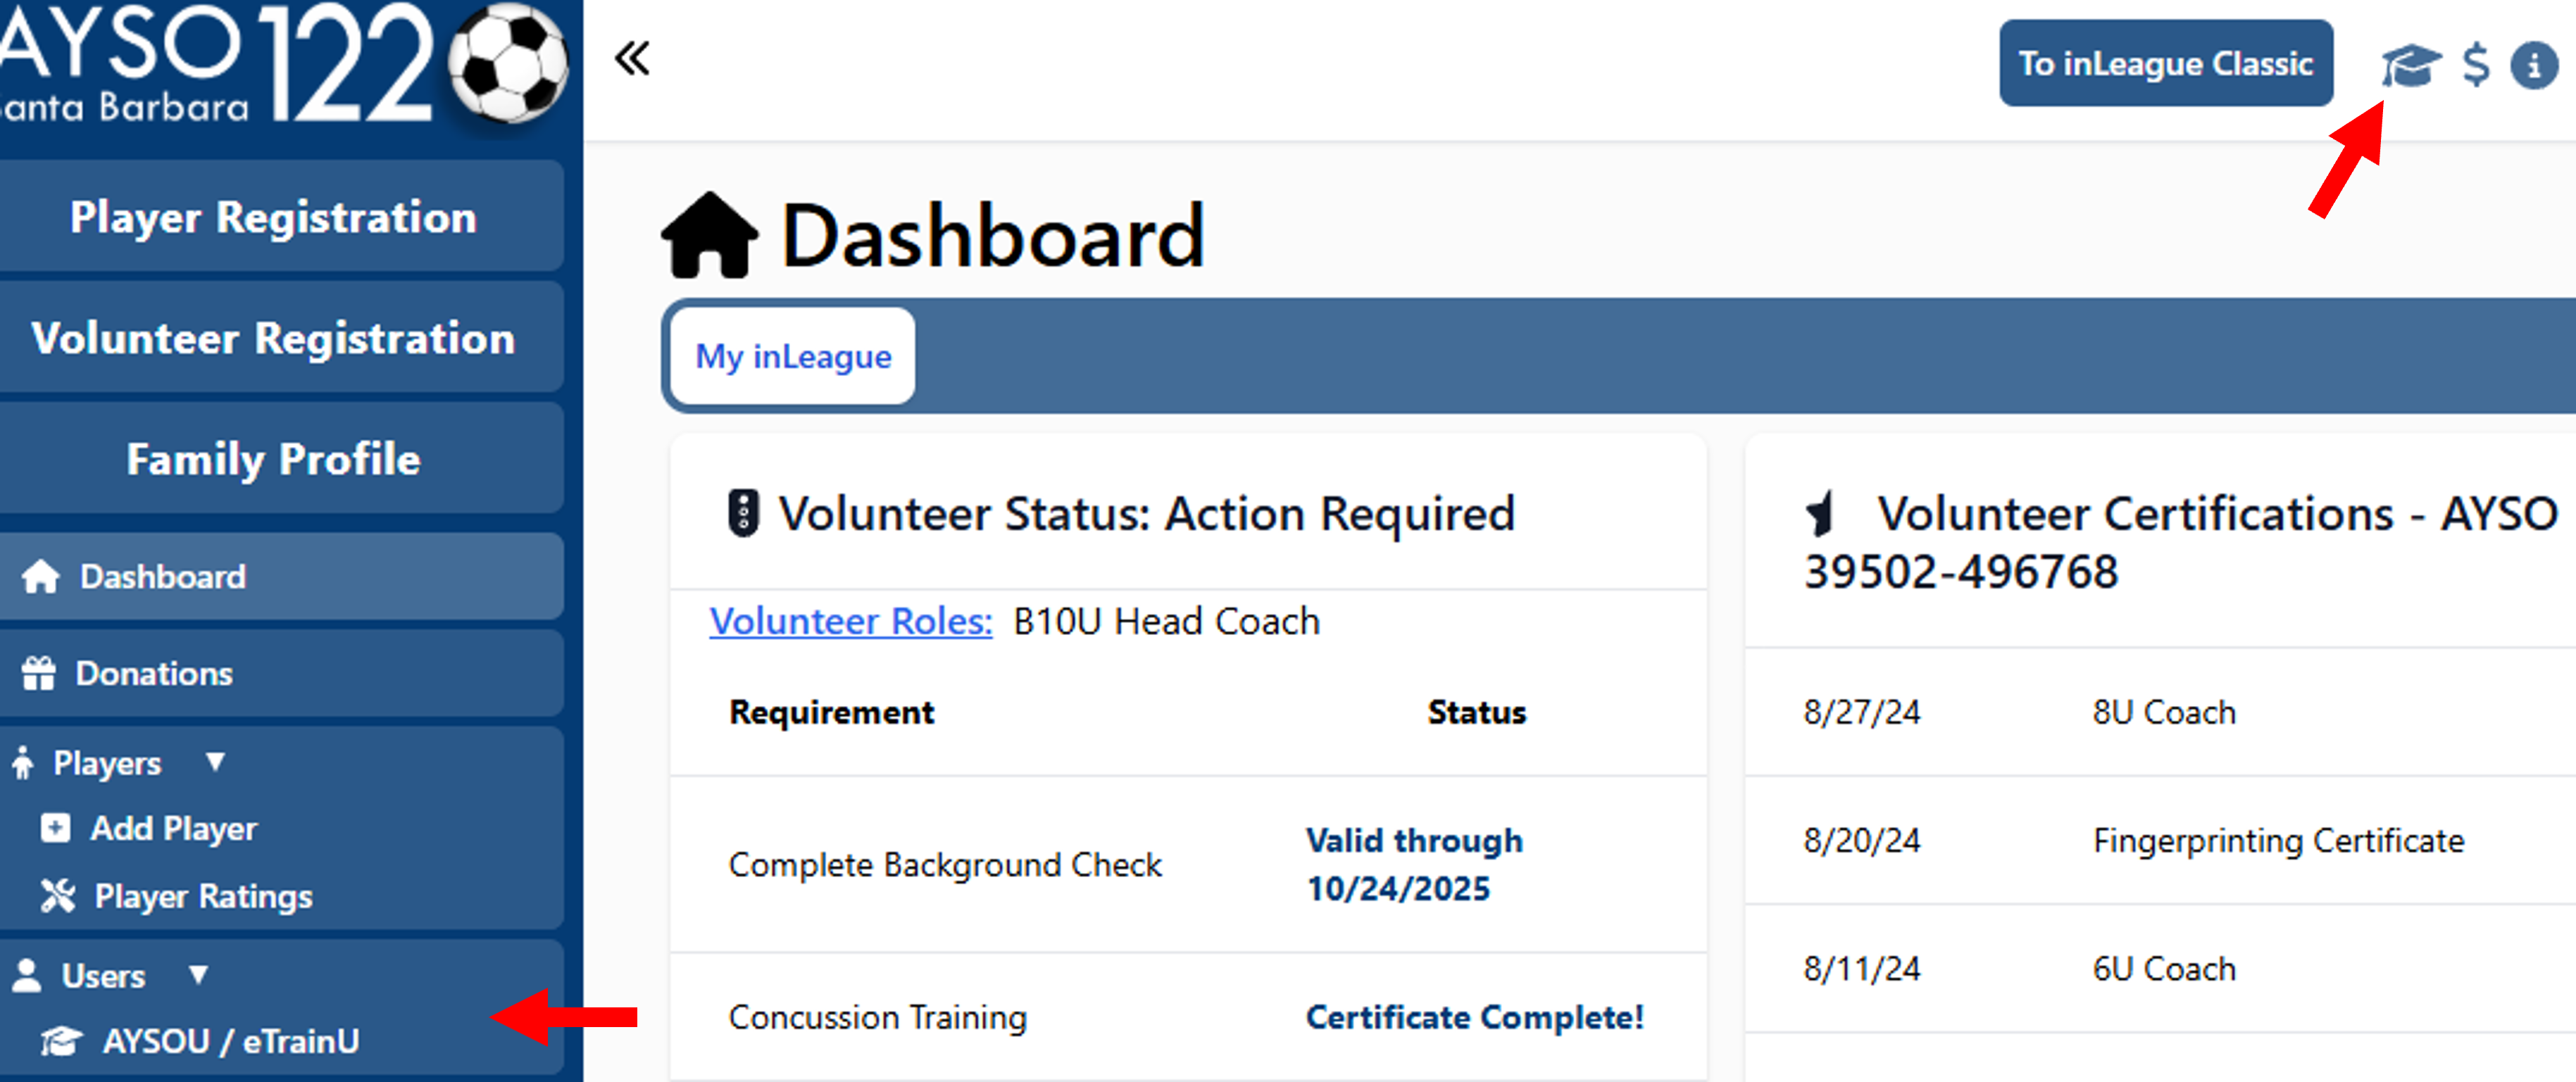
Task: Open Family Profile menu item
Action: 274,459
